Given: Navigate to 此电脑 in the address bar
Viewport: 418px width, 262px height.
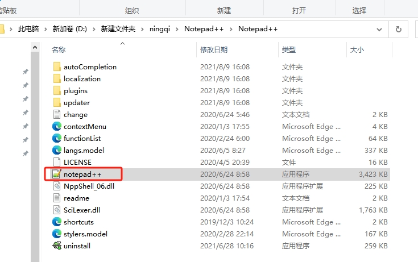Looking at the screenshot, I should (x=28, y=29).
